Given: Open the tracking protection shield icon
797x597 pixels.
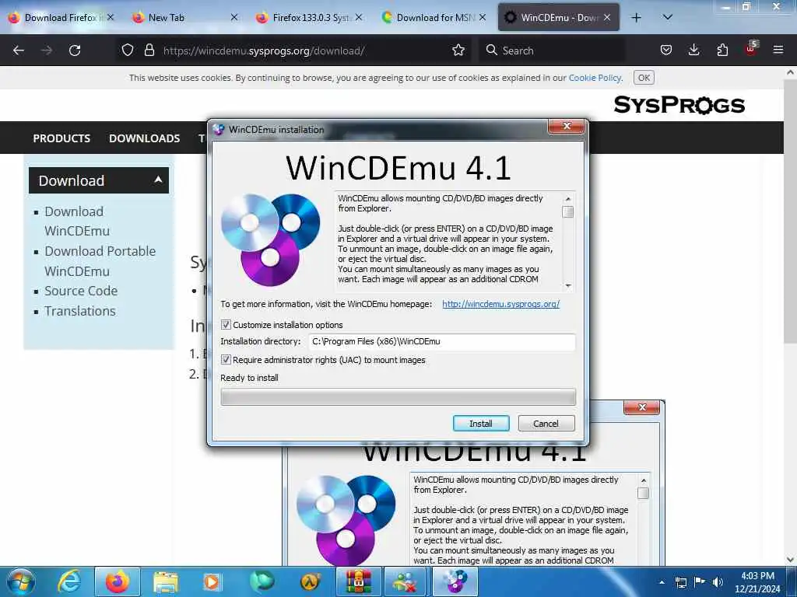Looking at the screenshot, I should pos(128,51).
